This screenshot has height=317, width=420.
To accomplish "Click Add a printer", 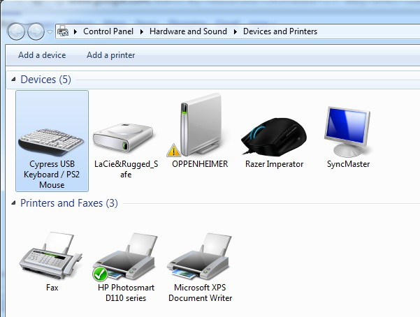I will point(111,55).
